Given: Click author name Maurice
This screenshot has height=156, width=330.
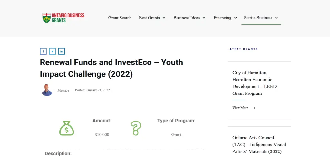Looking at the screenshot, I should (63, 90).
